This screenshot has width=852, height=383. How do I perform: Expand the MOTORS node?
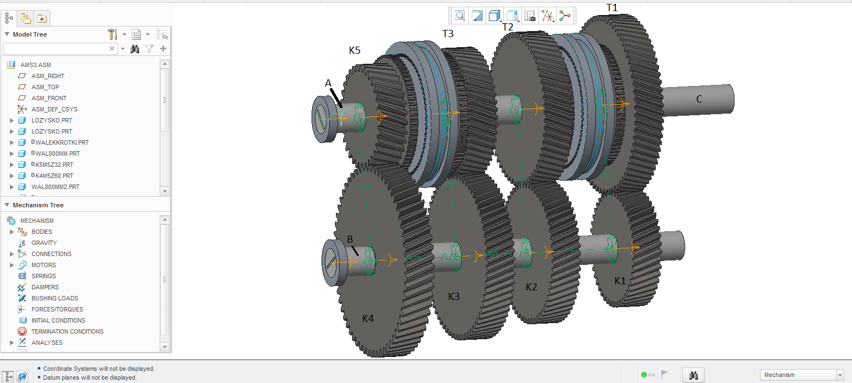12,265
